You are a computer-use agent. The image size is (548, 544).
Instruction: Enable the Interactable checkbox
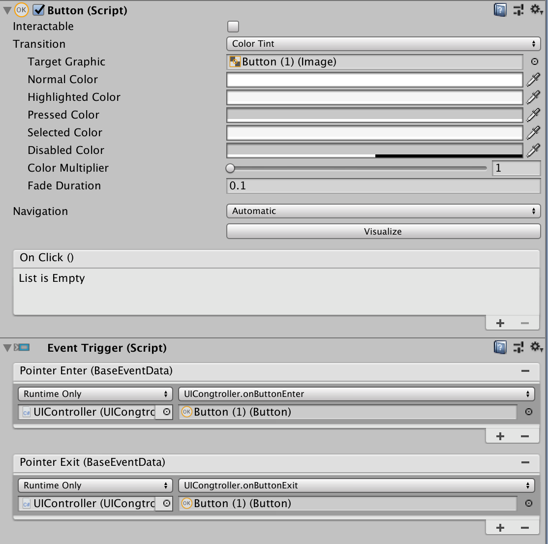[x=232, y=26]
